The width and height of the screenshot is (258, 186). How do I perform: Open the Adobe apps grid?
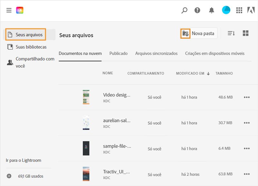pyautogui.click(x=239, y=10)
